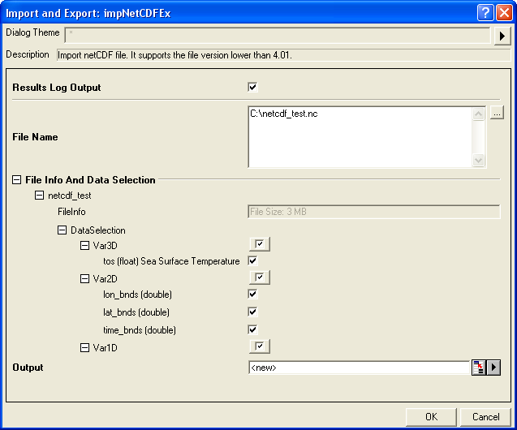Open the Dialog Theme flyout arrow
517x430 pixels.
tap(502, 36)
